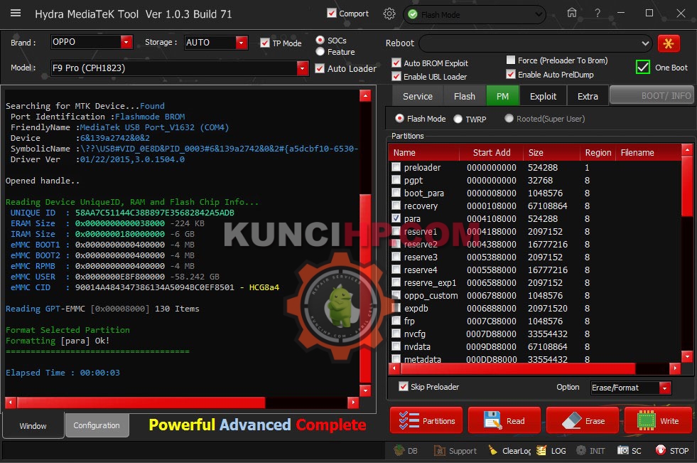Click the orange asterisk reboot button
The width and height of the screenshot is (697, 463).
(x=669, y=43)
